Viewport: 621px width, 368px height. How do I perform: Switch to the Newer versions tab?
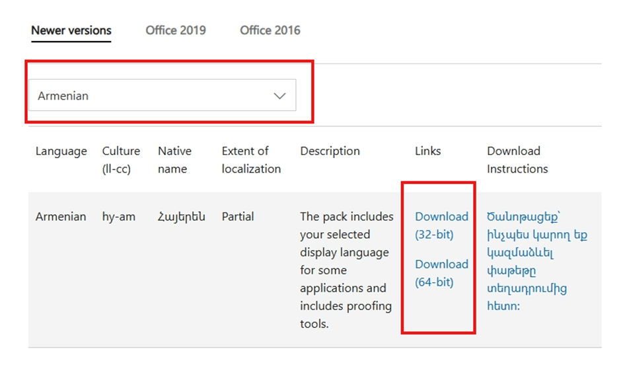tap(71, 30)
